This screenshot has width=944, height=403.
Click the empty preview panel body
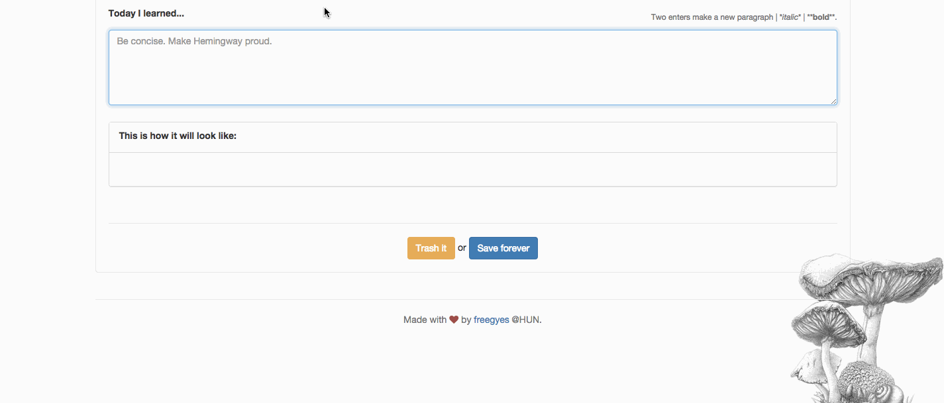[x=472, y=169]
